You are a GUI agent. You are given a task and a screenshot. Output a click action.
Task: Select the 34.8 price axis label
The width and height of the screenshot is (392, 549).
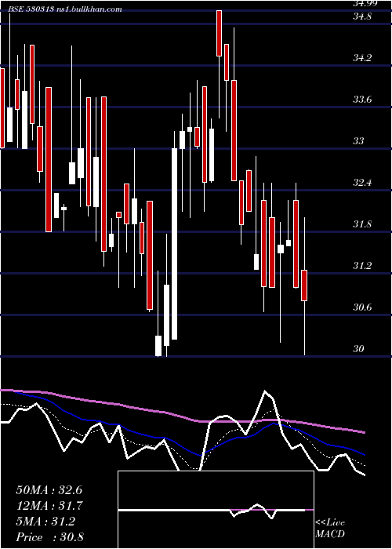pyautogui.click(x=362, y=16)
